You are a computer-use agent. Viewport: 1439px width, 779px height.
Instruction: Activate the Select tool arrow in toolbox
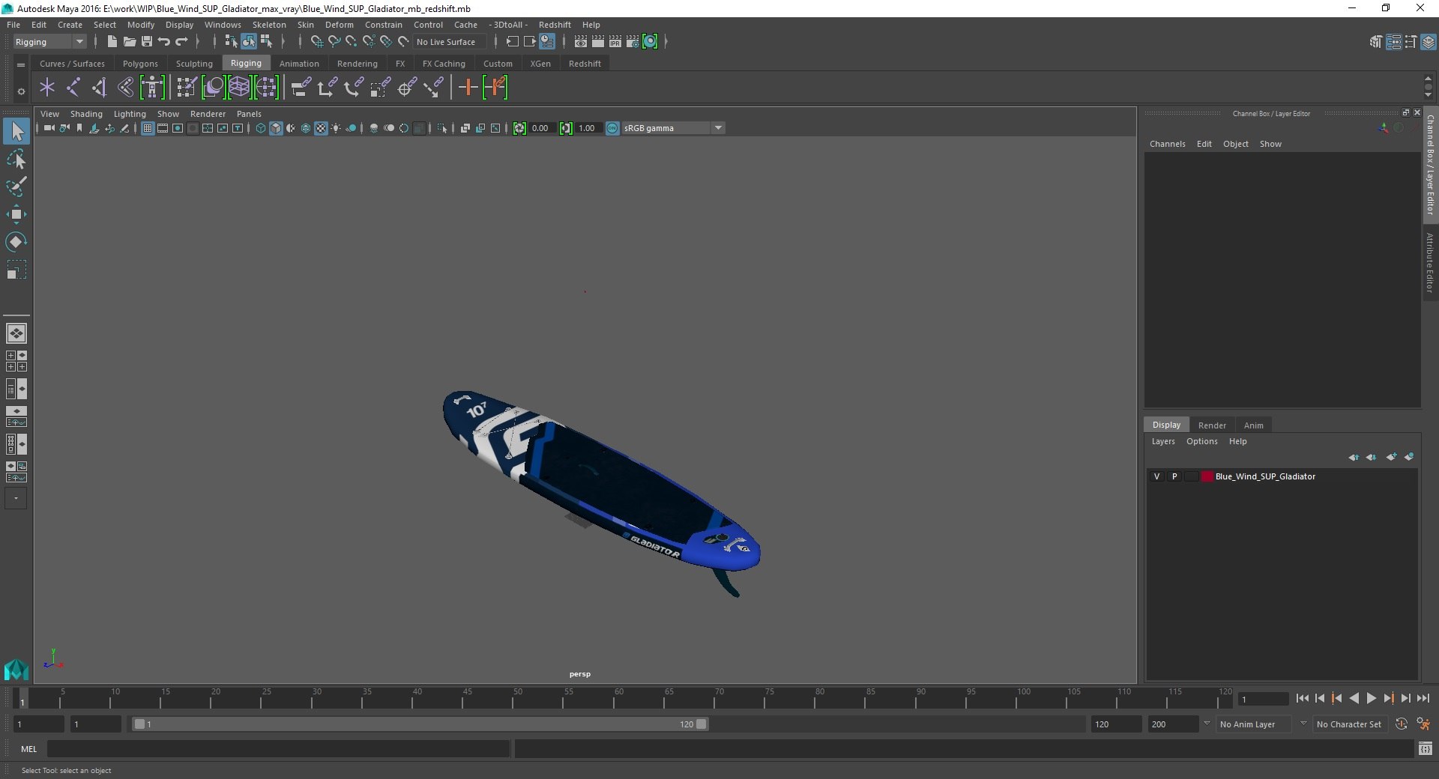[16, 131]
